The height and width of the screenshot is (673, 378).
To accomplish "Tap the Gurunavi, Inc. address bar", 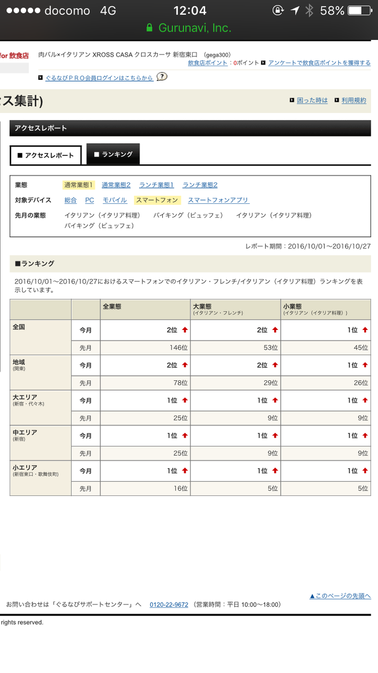I will 189,28.
